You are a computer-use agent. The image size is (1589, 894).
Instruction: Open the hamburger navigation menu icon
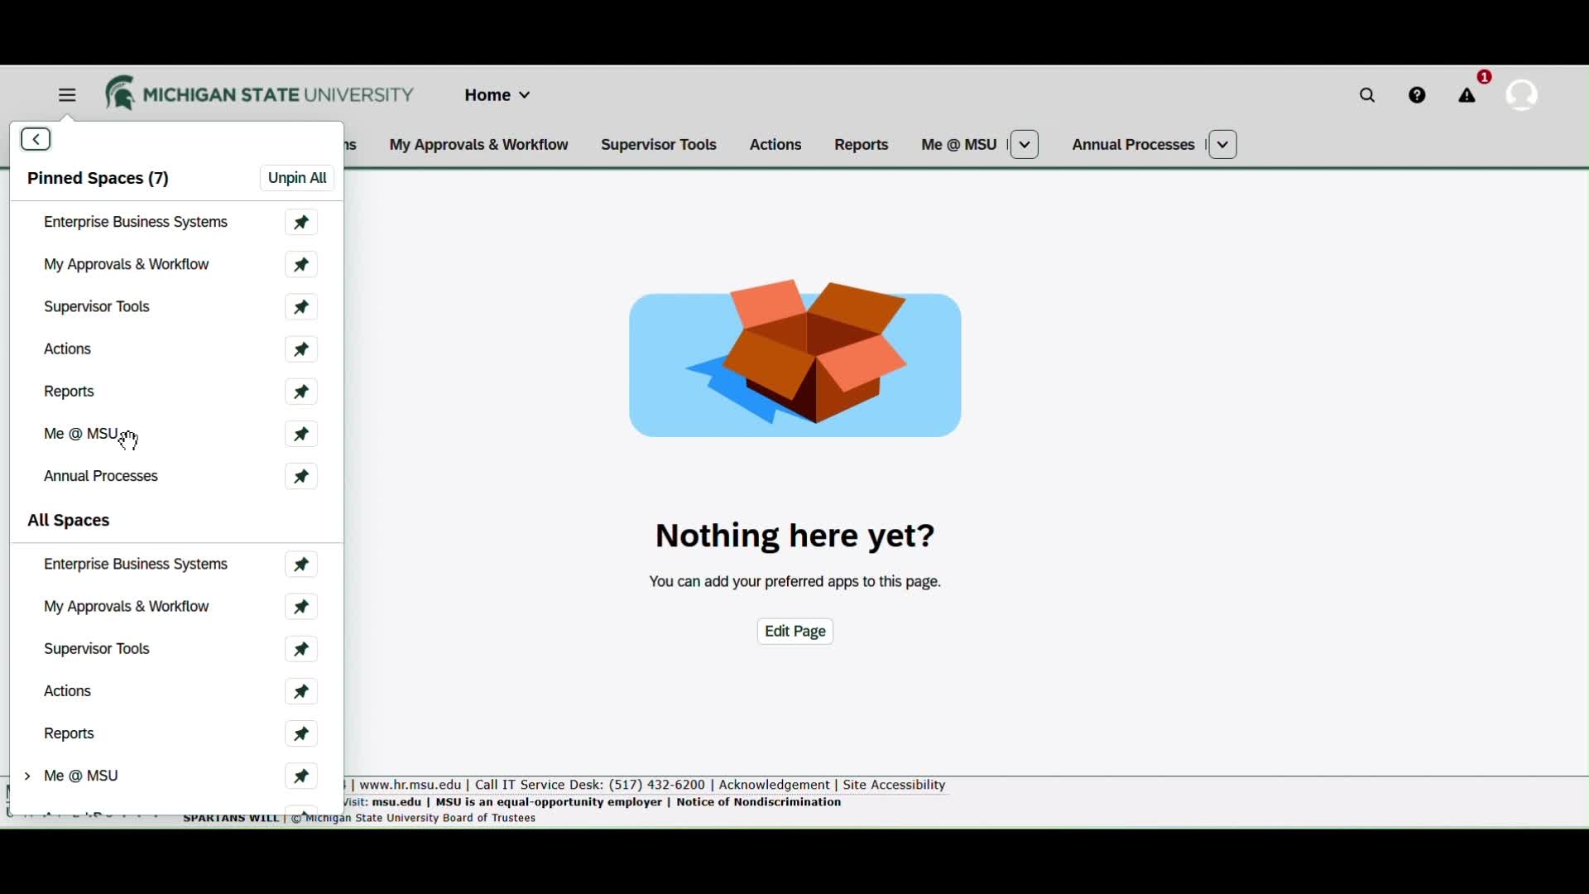coord(67,95)
